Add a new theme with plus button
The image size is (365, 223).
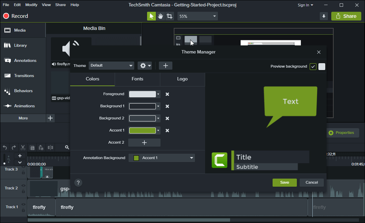pos(165,66)
